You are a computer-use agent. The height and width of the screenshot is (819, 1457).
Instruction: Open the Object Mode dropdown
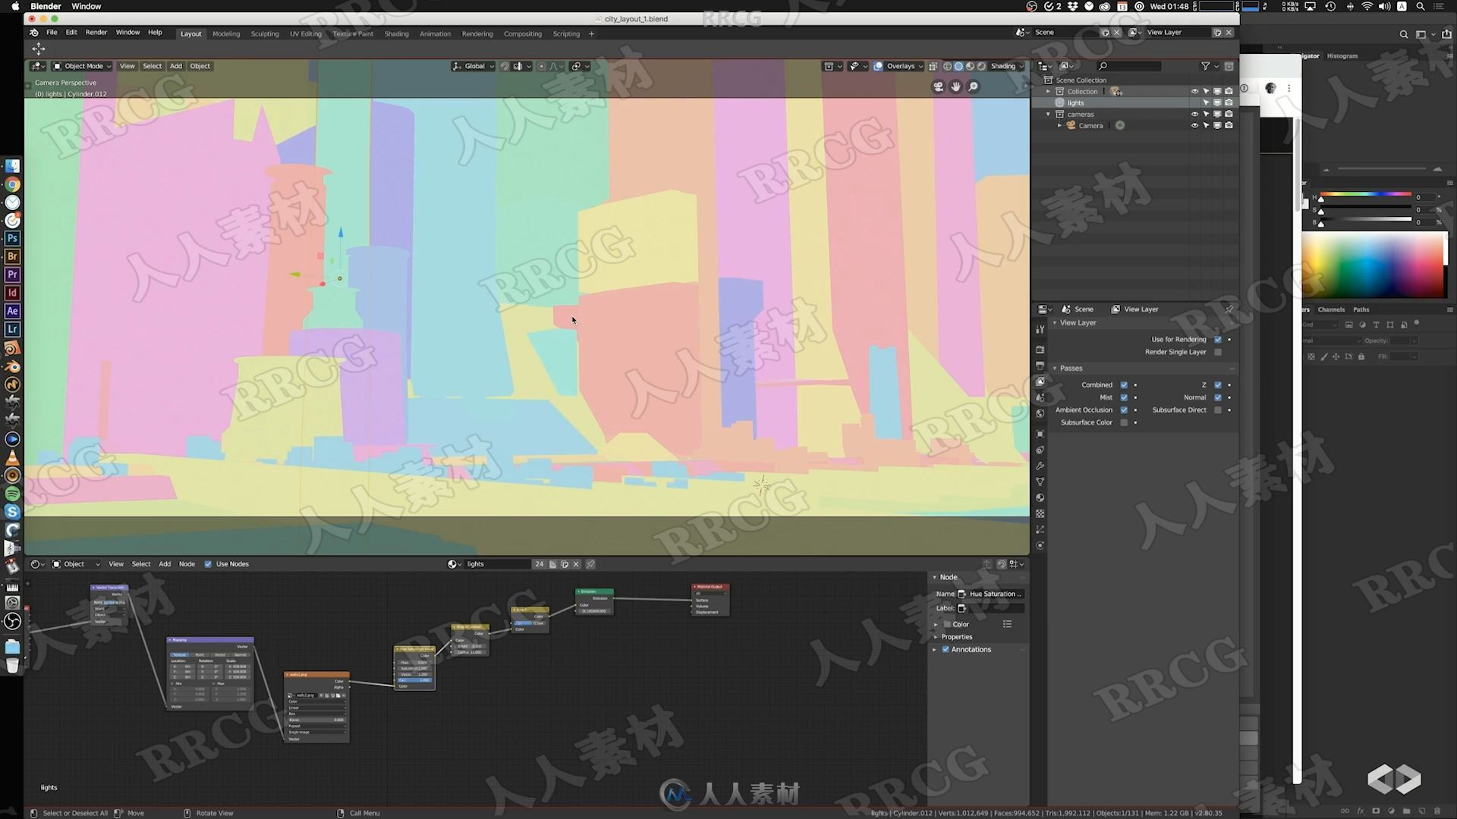pyautogui.click(x=82, y=66)
